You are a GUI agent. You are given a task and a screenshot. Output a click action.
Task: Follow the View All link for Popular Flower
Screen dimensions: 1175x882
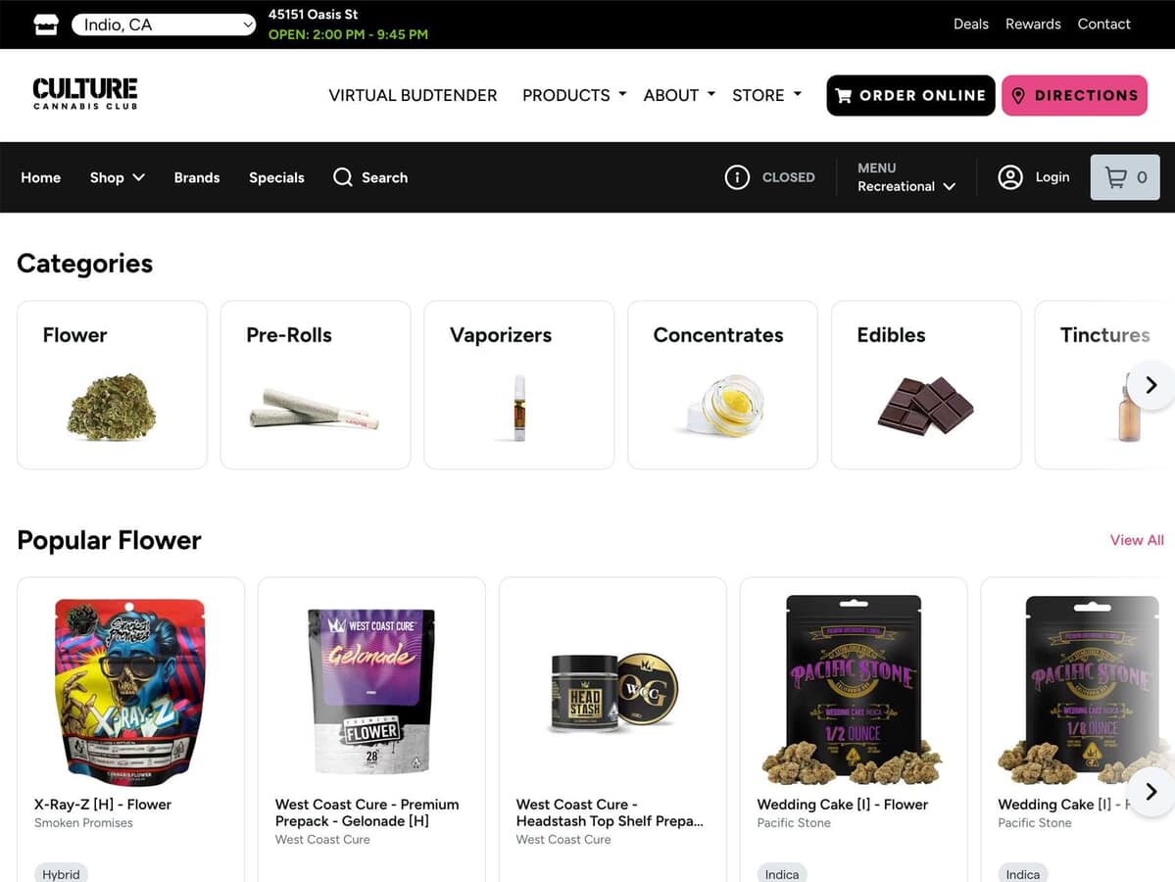coord(1137,540)
